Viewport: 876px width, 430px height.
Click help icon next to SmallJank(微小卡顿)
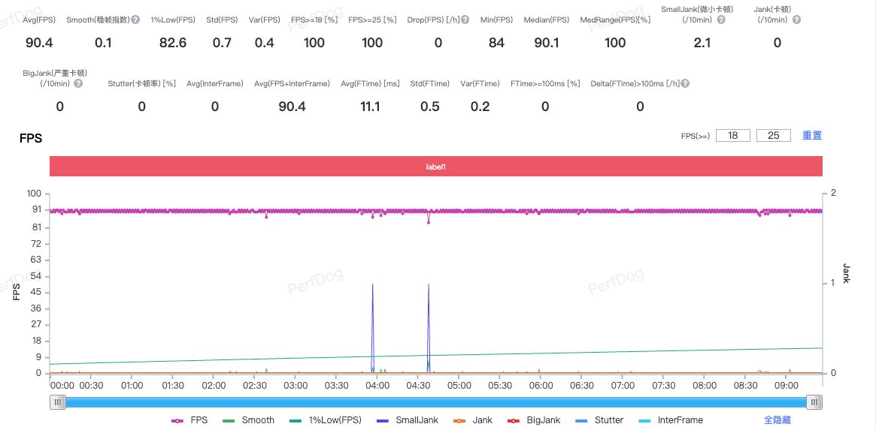coord(721,20)
